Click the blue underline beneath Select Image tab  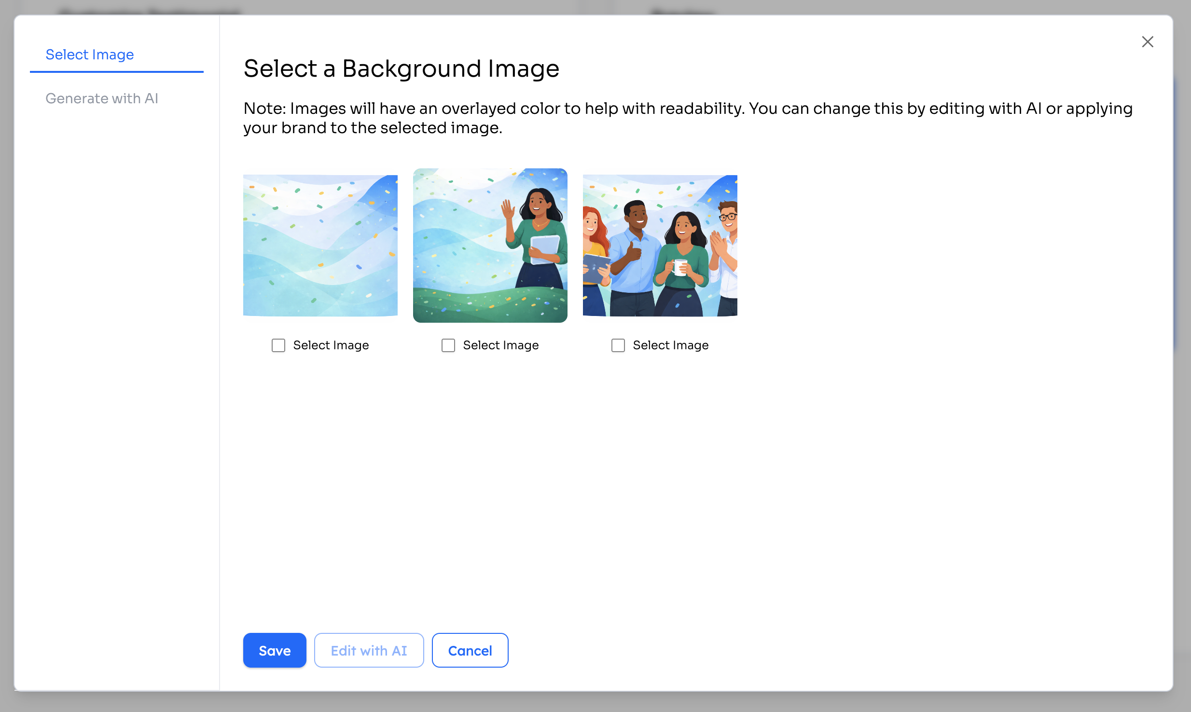click(x=117, y=72)
